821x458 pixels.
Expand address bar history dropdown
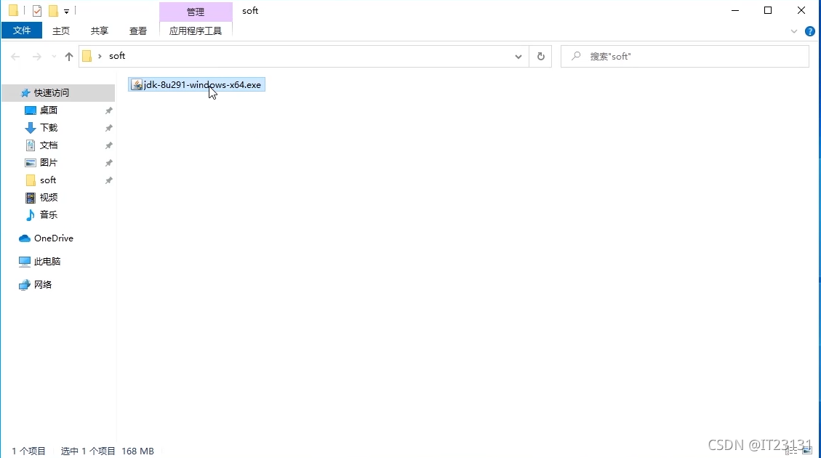518,57
